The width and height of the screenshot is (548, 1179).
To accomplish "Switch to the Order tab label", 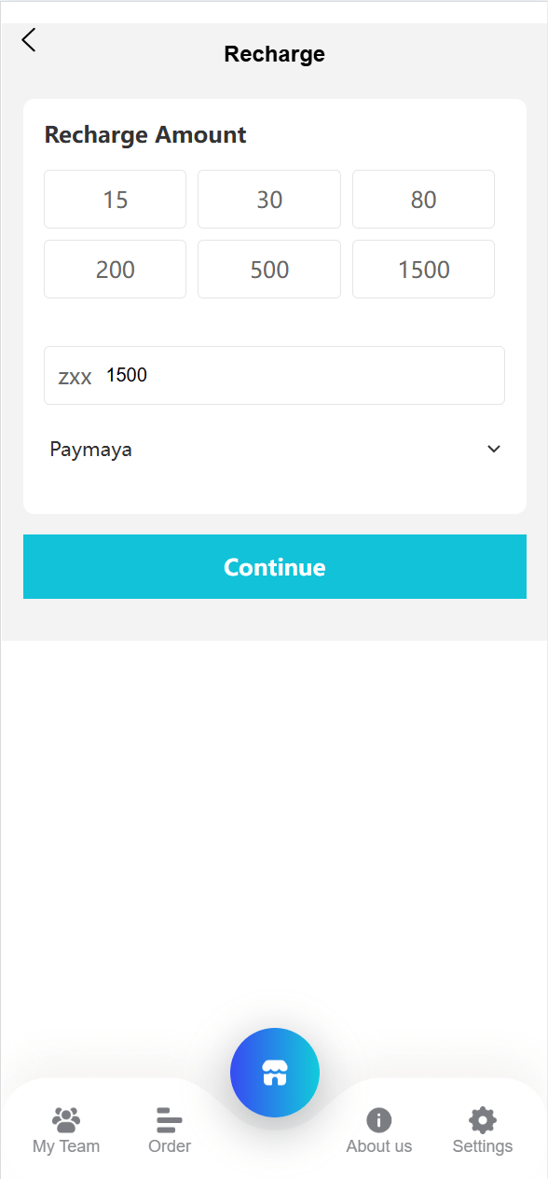I will [x=170, y=1146].
